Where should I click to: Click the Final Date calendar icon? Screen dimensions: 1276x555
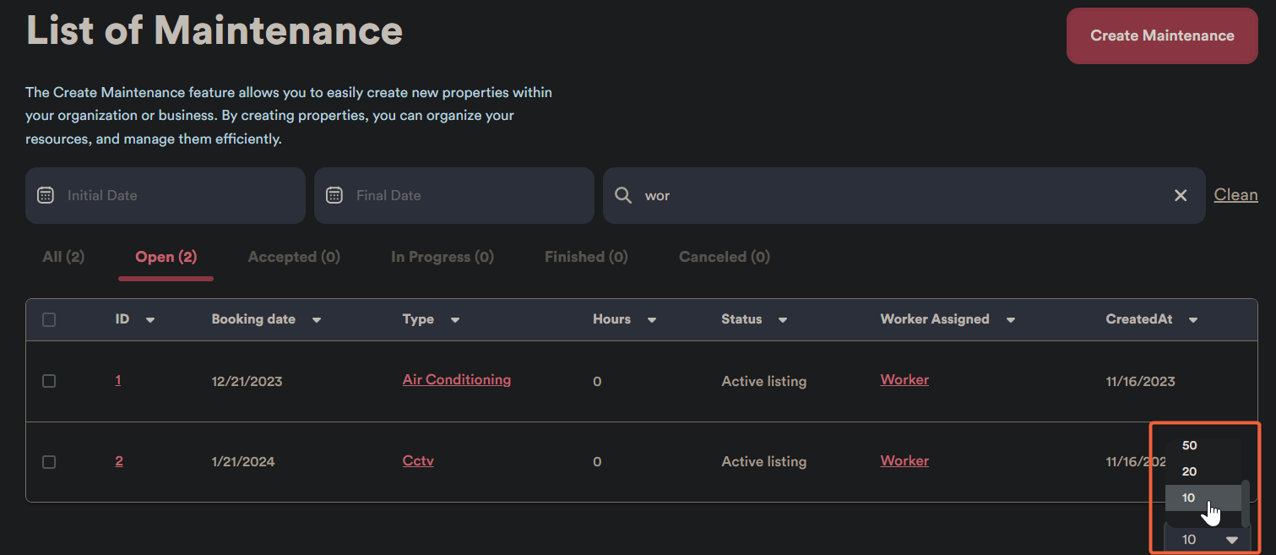(x=334, y=195)
